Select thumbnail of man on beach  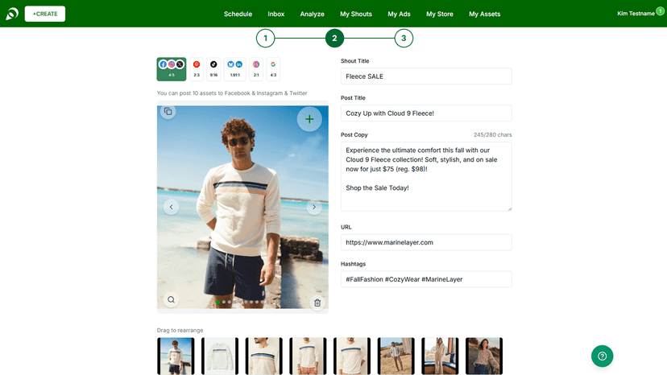[x=176, y=356]
